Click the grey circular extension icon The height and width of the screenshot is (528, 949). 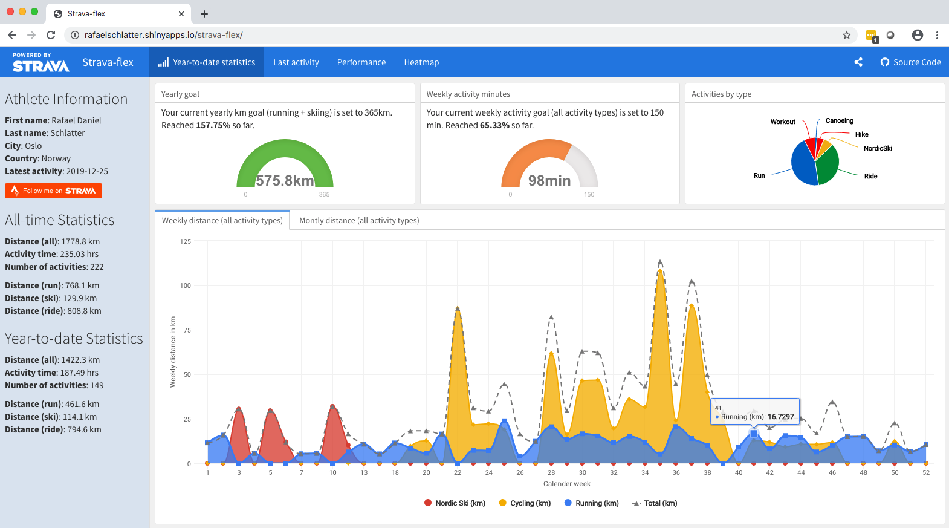click(x=890, y=35)
